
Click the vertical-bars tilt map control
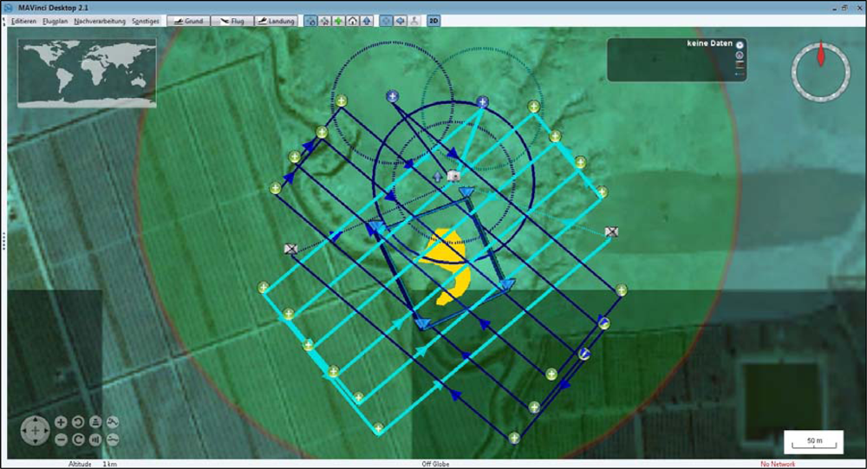(95, 440)
